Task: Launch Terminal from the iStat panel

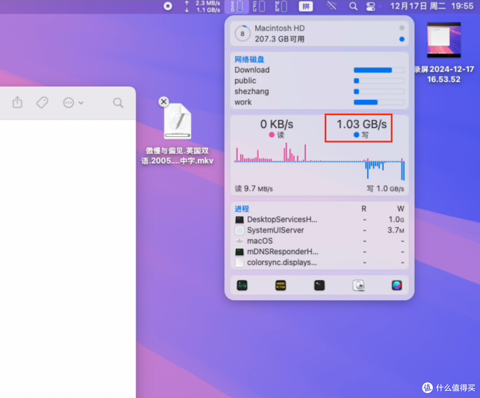Action: click(319, 285)
